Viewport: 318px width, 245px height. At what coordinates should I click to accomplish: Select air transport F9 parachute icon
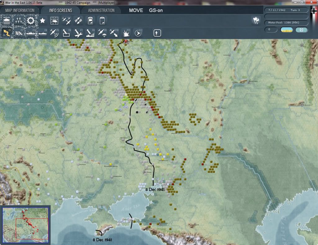pos(102,33)
